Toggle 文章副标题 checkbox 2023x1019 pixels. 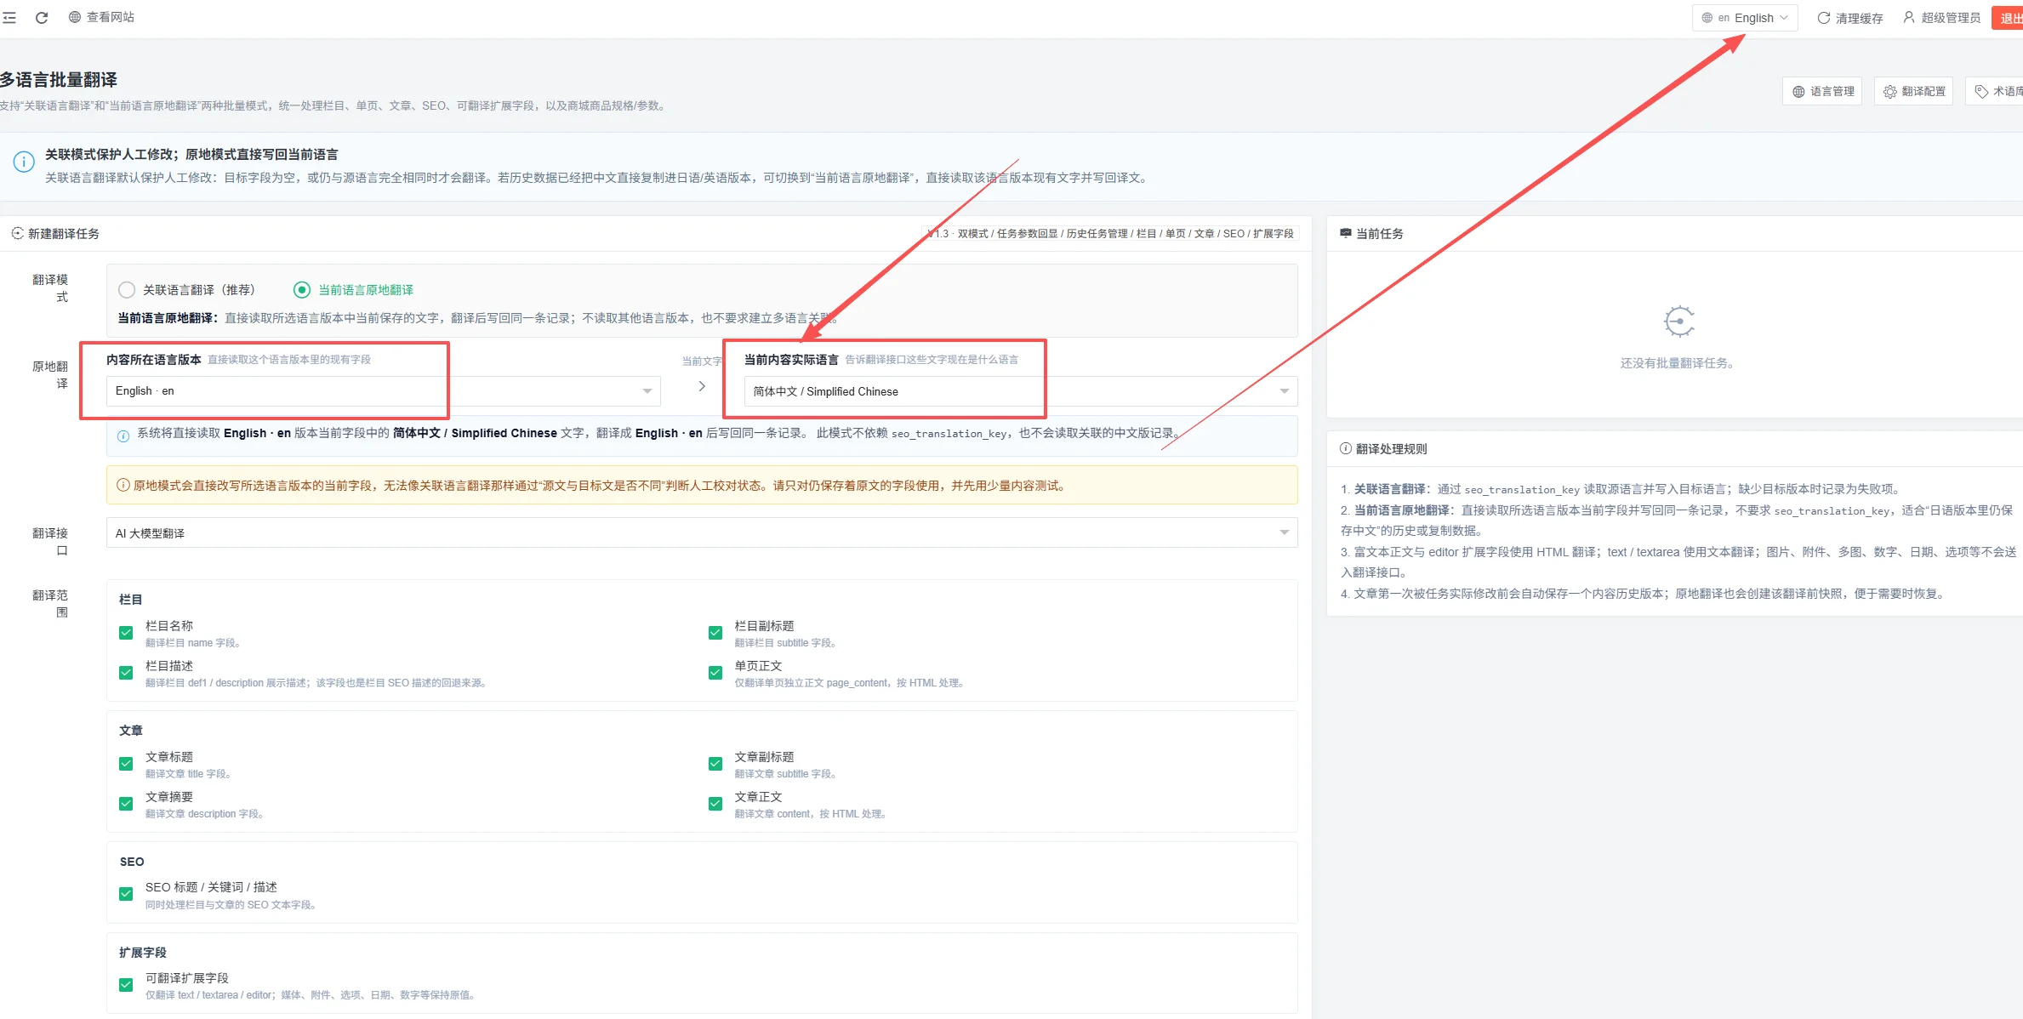(x=715, y=764)
